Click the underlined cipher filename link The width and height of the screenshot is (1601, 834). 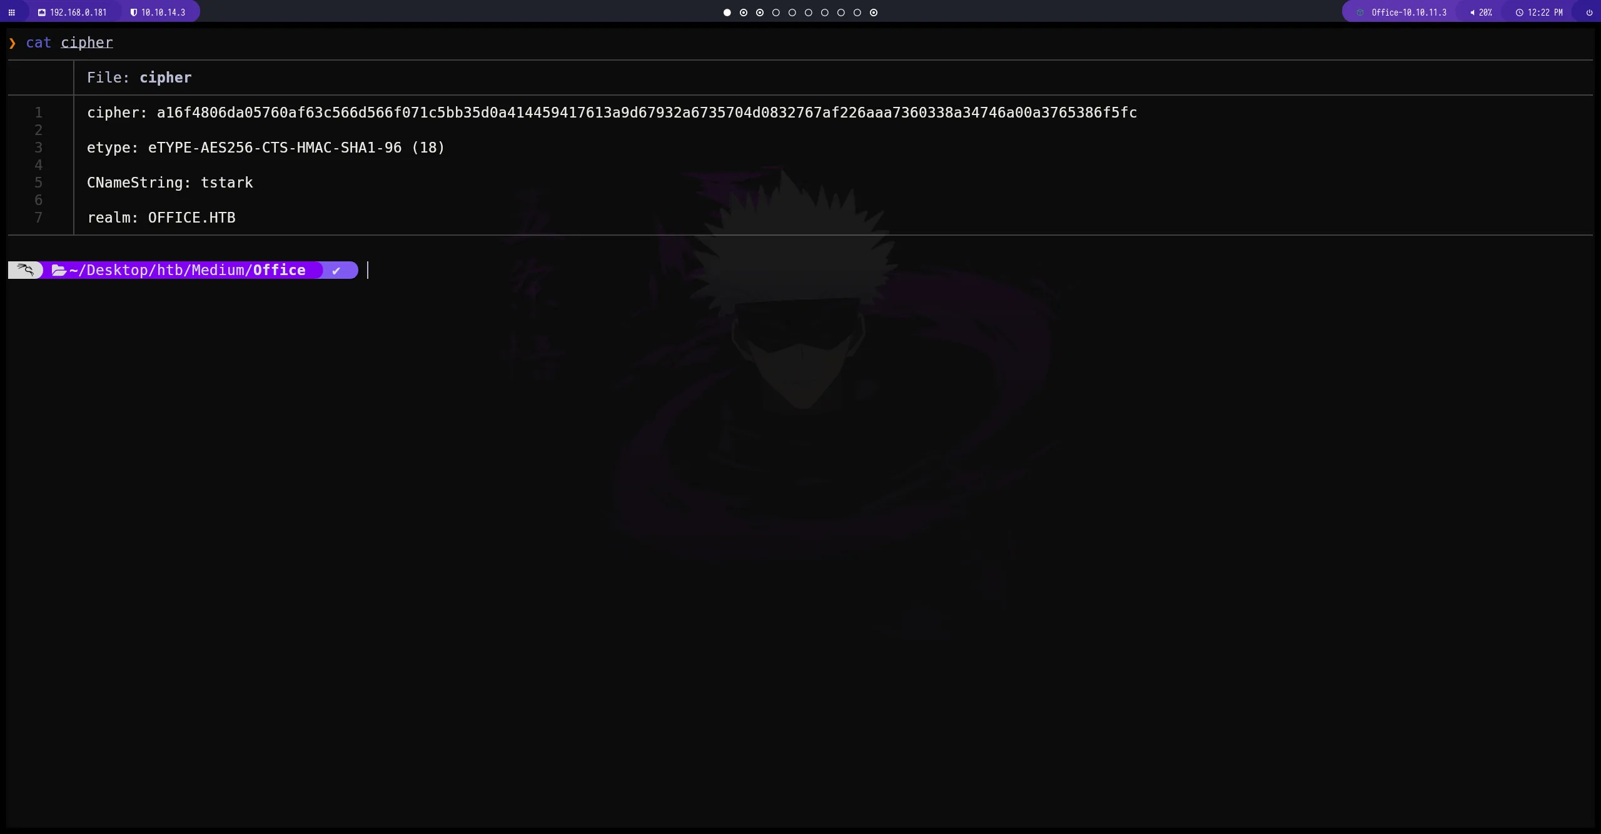(86, 43)
